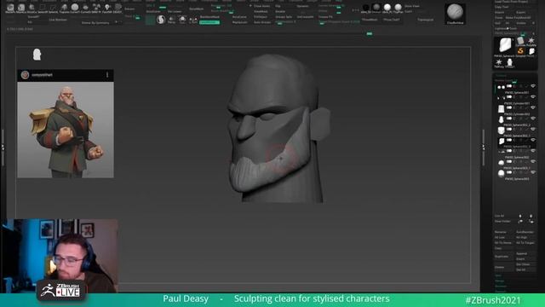Toggle visibility eye of the highlighted active subtool
The image size is (545, 307).
(x=533, y=140)
